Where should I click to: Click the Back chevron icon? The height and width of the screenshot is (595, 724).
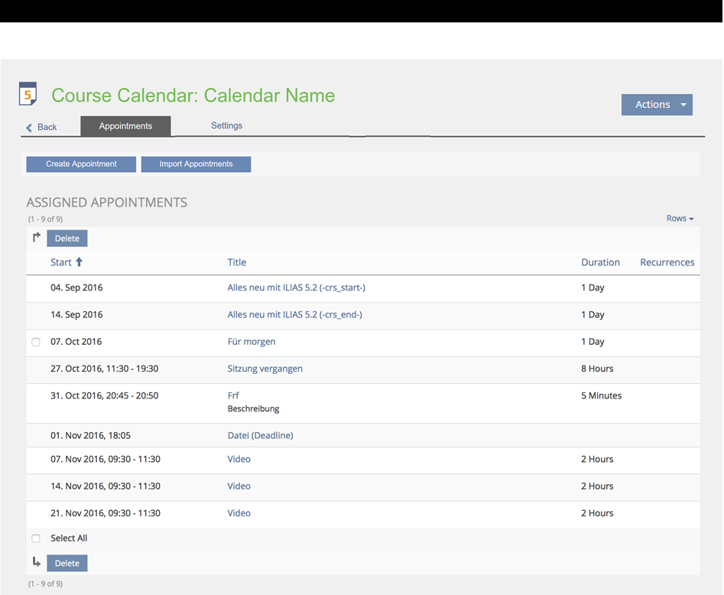click(30, 128)
